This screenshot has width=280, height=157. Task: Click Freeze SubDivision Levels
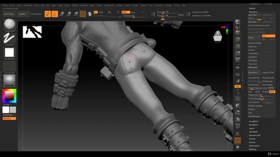click(x=259, y=25)
